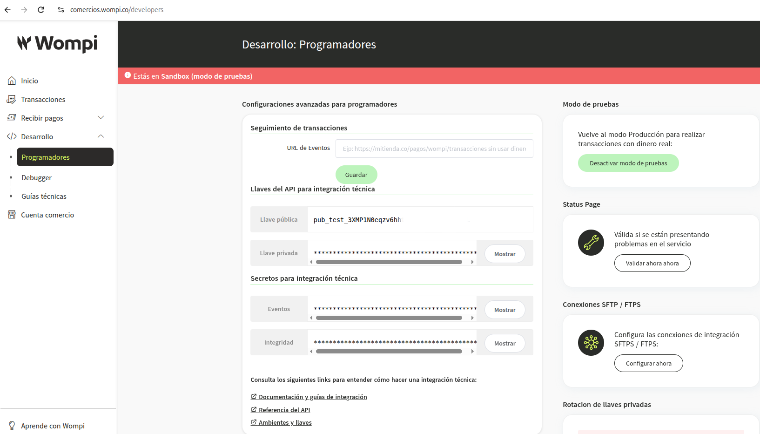Click the site information icon in address bar

tap(61, 10)
